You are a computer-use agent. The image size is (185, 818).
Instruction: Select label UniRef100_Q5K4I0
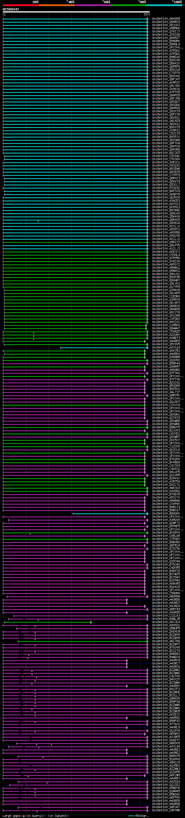pos(166,64)
